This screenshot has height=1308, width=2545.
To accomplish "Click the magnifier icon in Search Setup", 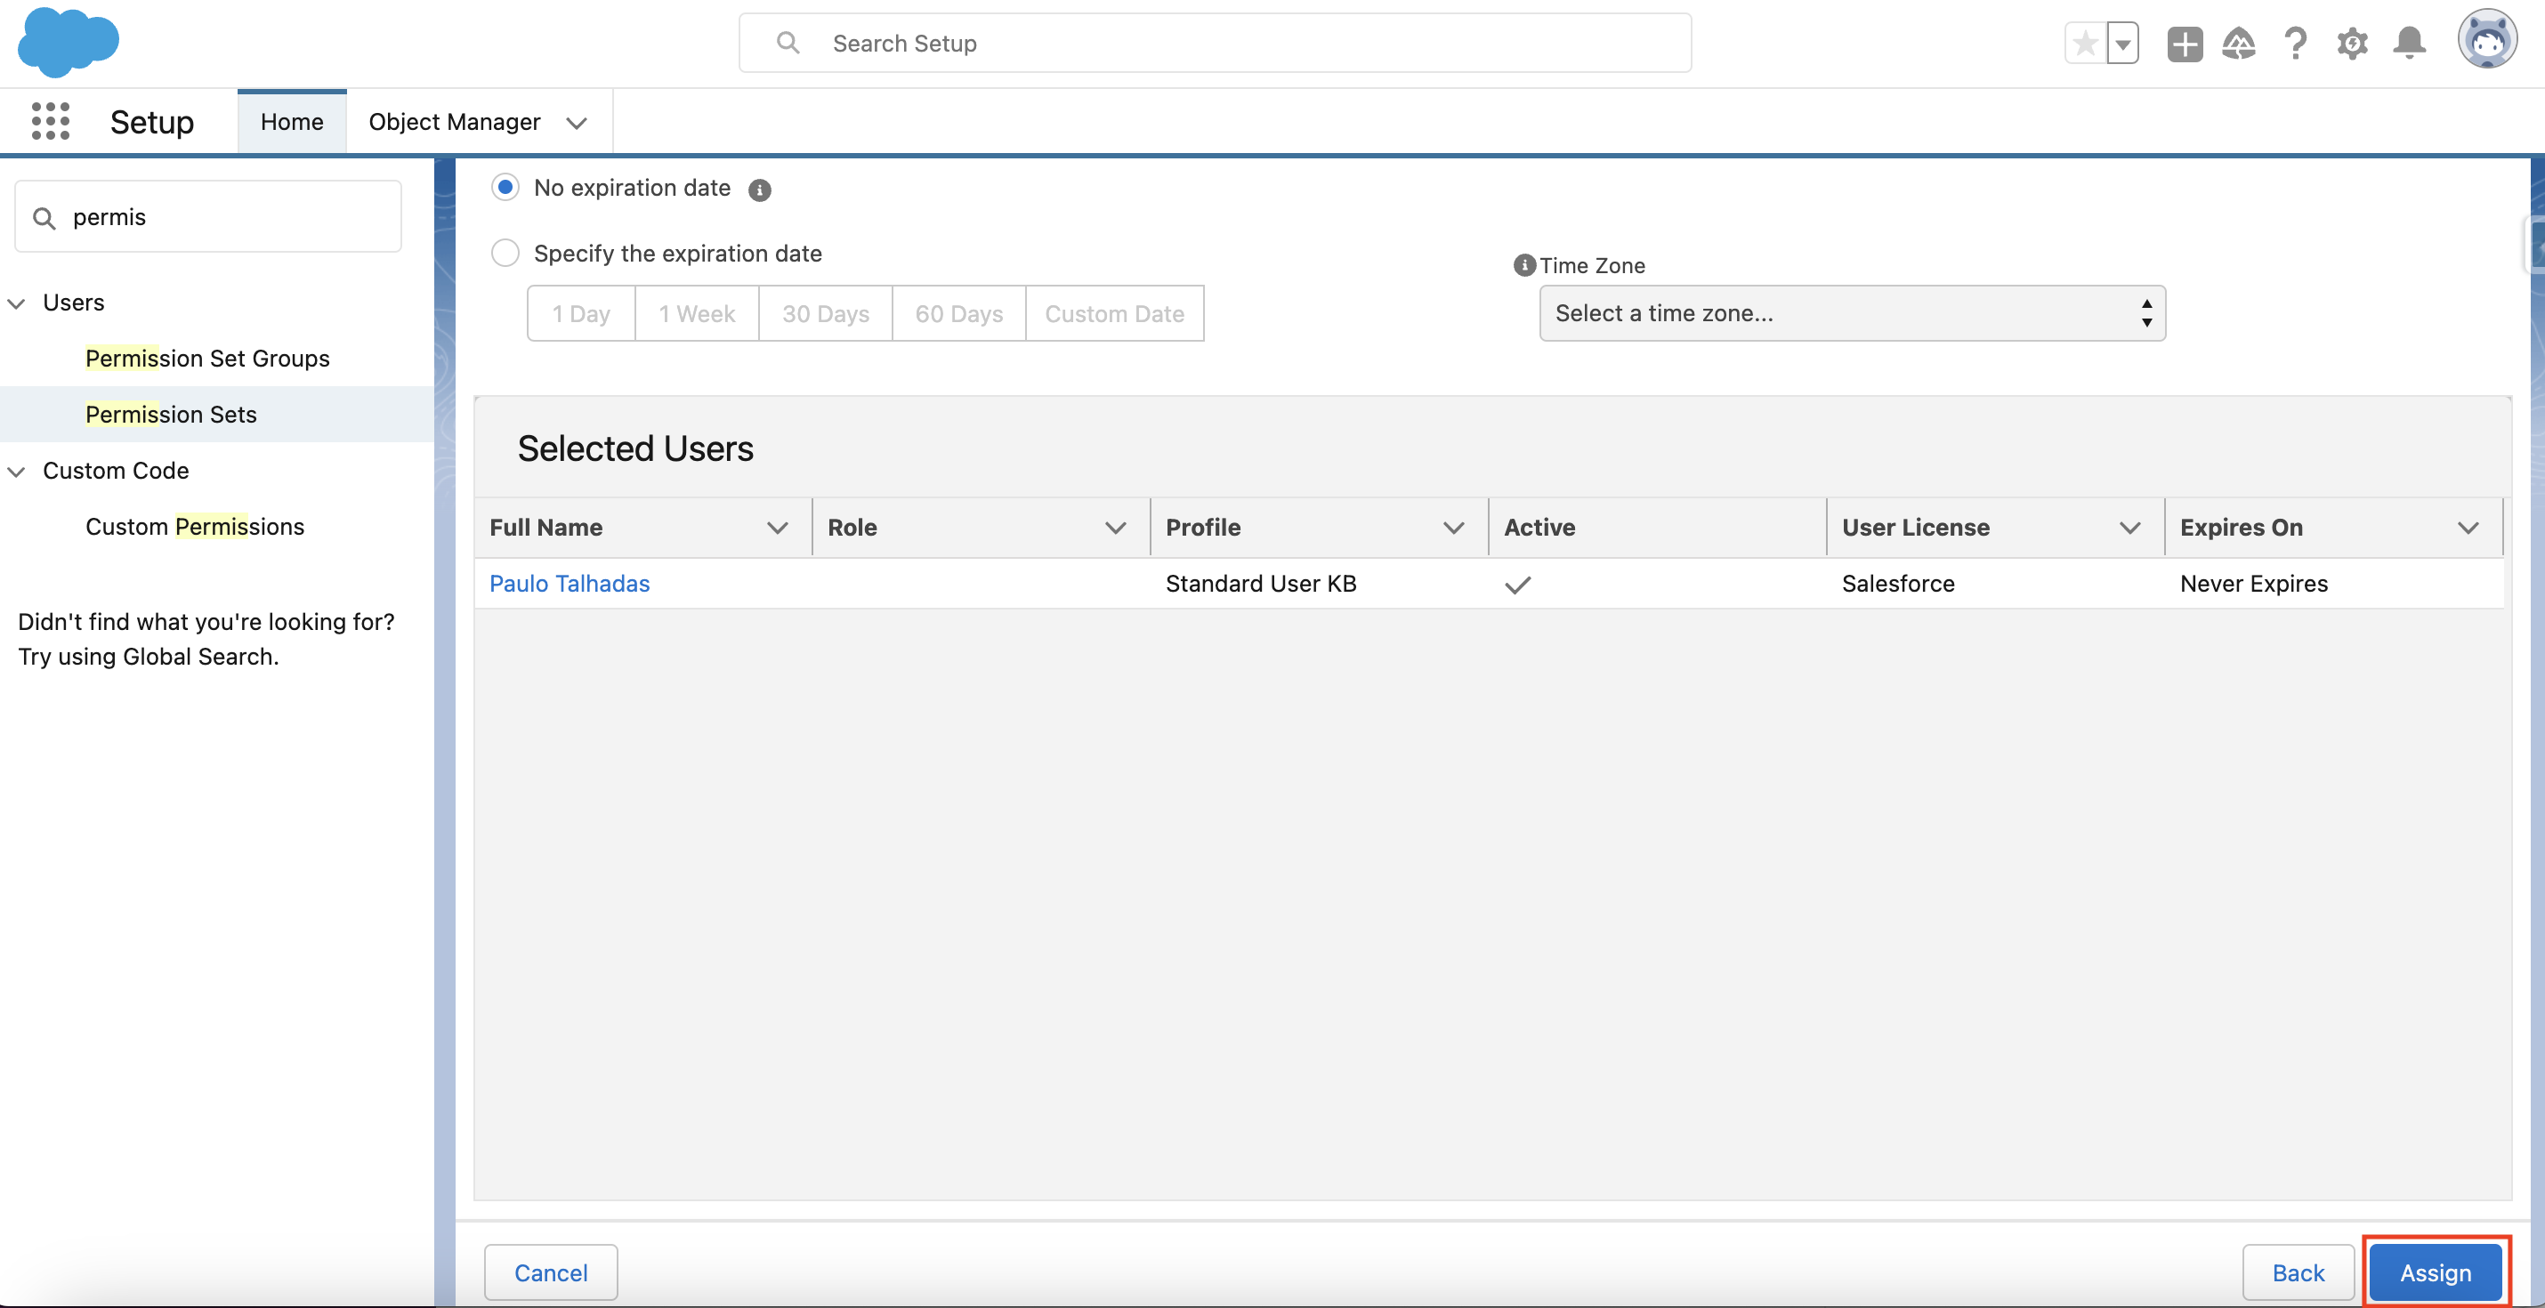I will (788, 43).
